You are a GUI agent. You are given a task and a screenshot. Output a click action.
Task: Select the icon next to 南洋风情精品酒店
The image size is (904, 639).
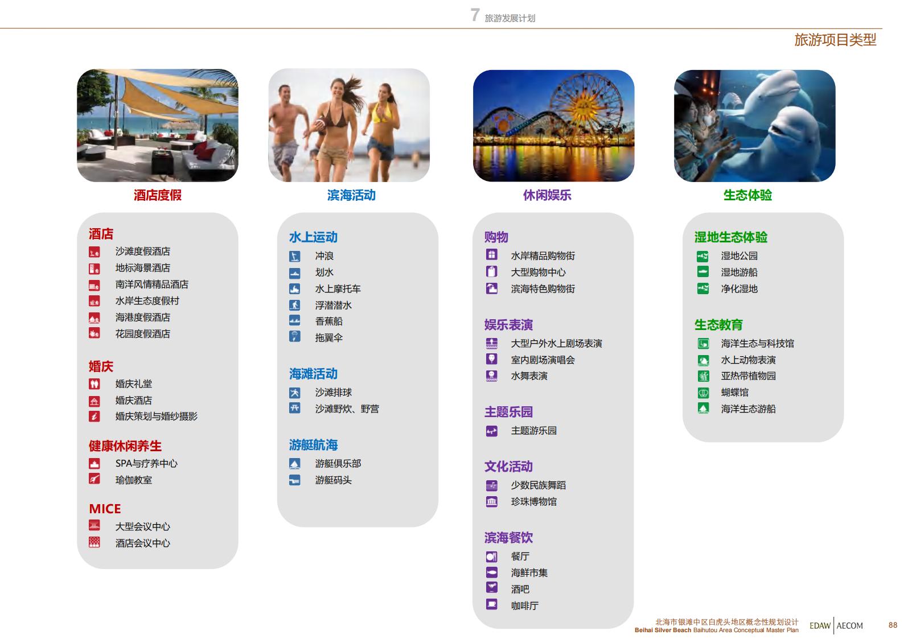click(94, 285)
